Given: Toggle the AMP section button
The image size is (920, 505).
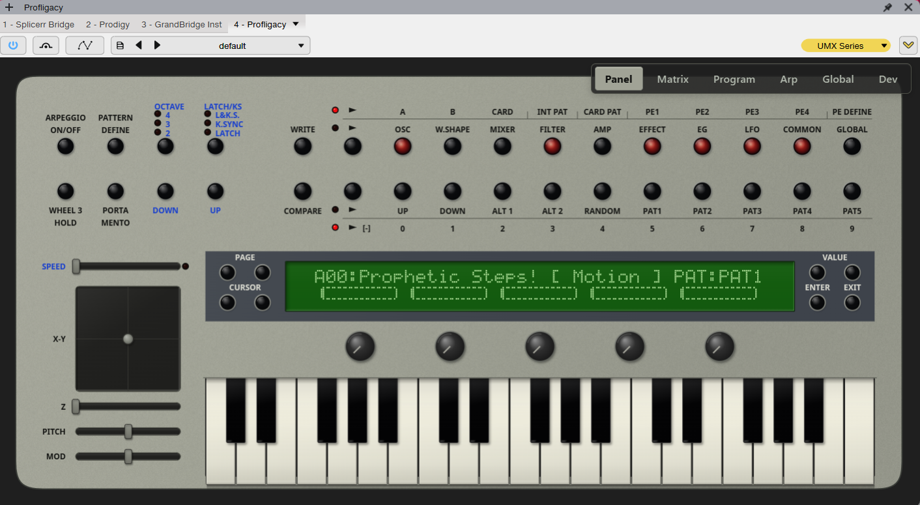Looking at the screenshot, I should tap(603, 147).
